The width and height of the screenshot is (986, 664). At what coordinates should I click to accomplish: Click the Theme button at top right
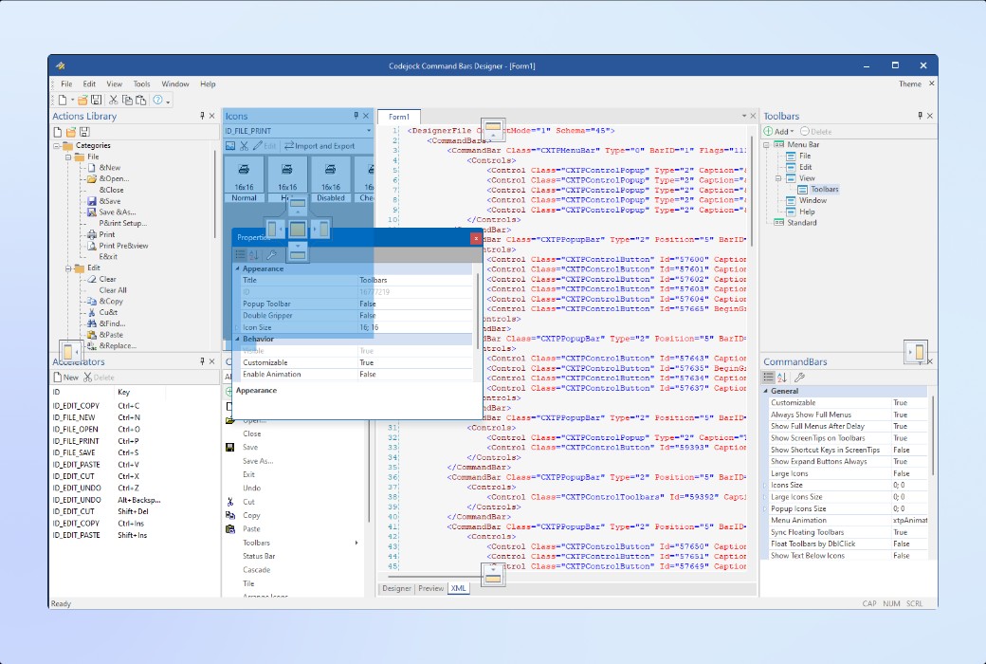(909, 83)
